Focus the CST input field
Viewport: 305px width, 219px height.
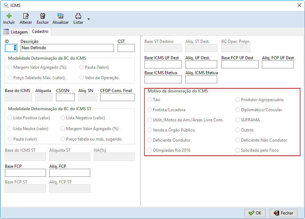coord(126,48)
